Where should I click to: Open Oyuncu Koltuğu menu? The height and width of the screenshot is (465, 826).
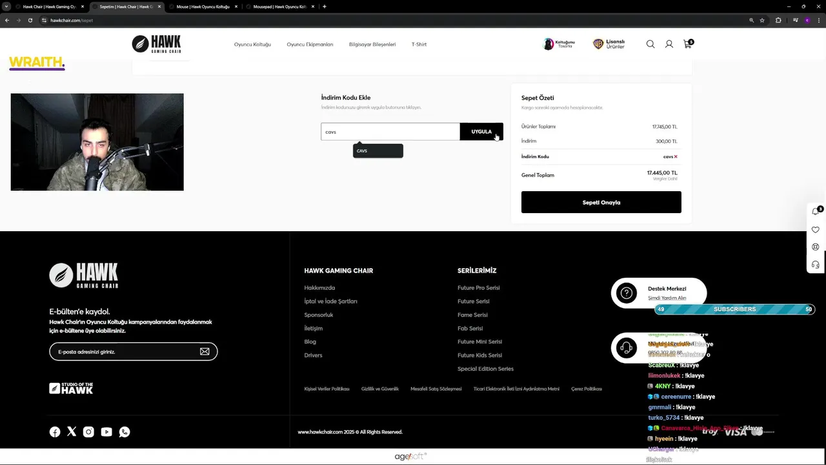252,45
